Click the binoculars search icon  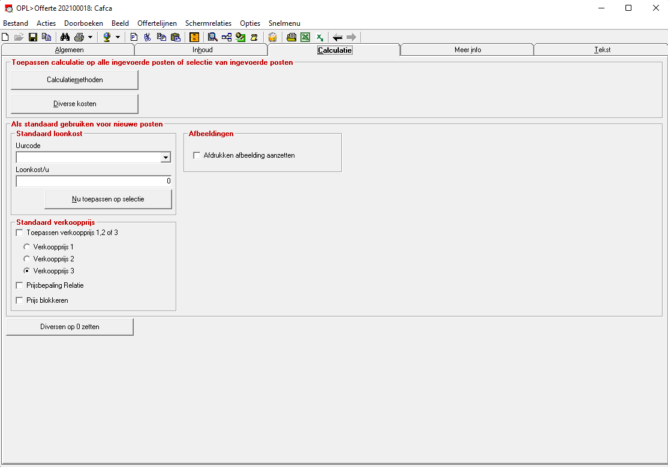[x=65, y=37]
